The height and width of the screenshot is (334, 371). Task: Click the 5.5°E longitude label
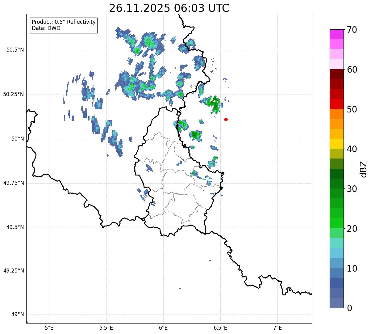tap(106, 328)
